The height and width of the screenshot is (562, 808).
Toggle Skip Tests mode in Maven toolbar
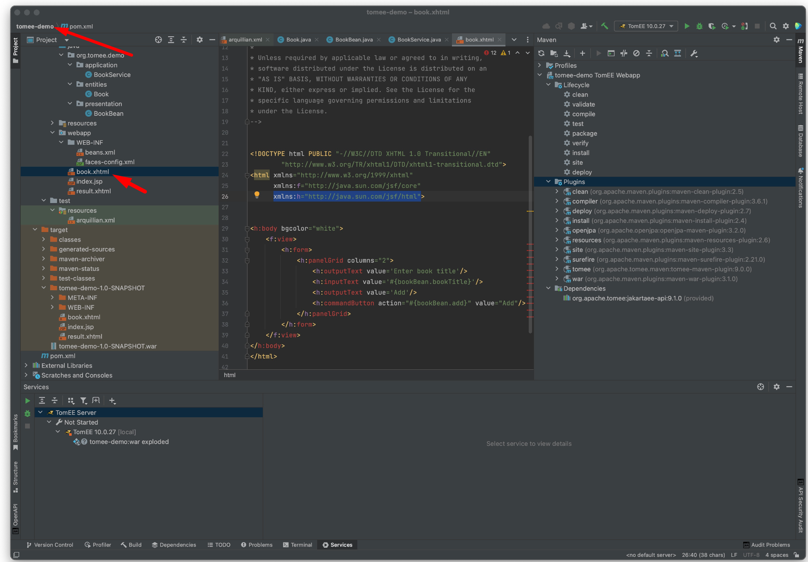pos(636,54)
